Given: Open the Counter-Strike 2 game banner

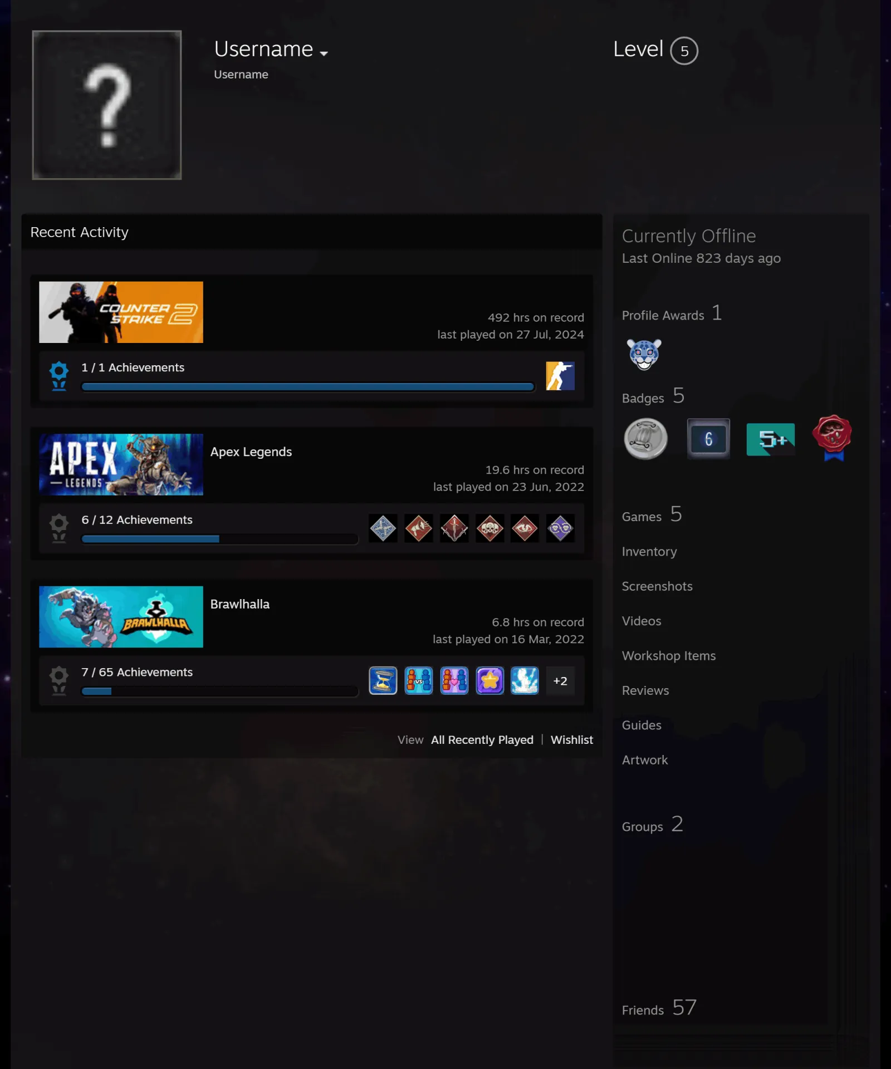Looking at the screenshot, I should 121,312.
